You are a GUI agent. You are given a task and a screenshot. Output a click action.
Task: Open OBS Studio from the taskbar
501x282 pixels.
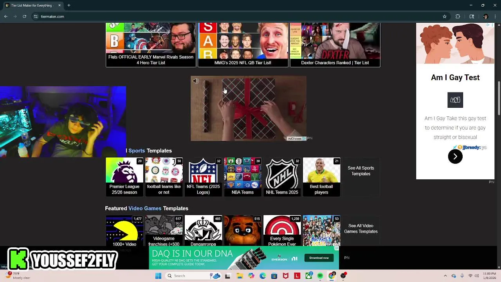(343, 276)
